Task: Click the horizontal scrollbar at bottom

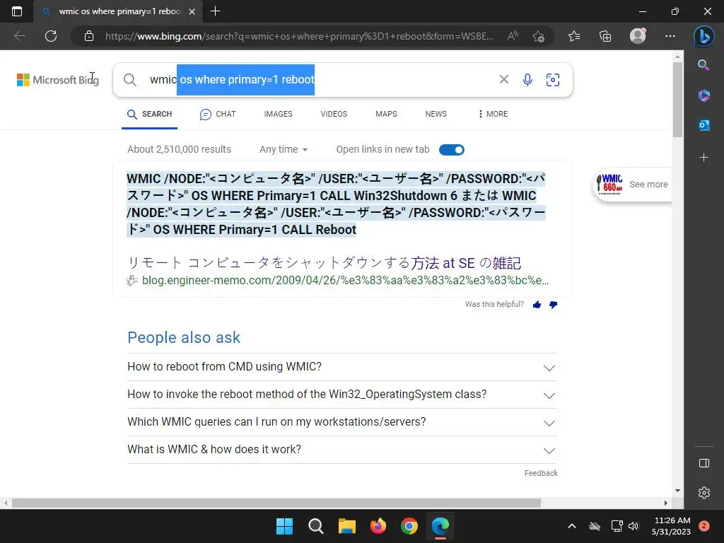Action: click(x=276, y=503)
